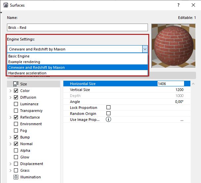Uncheck the Reflectance channel checkbox
Image resolution: width=201 pixels, height=183 pixels.
click(16, 117)
